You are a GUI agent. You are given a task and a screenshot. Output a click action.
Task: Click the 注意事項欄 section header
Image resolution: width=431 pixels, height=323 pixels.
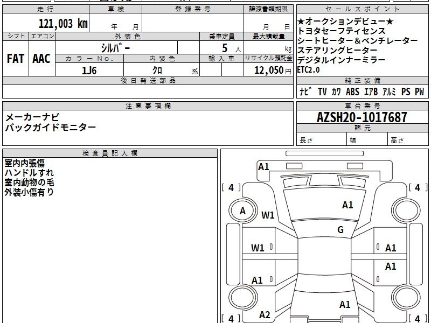coord(148,106)
